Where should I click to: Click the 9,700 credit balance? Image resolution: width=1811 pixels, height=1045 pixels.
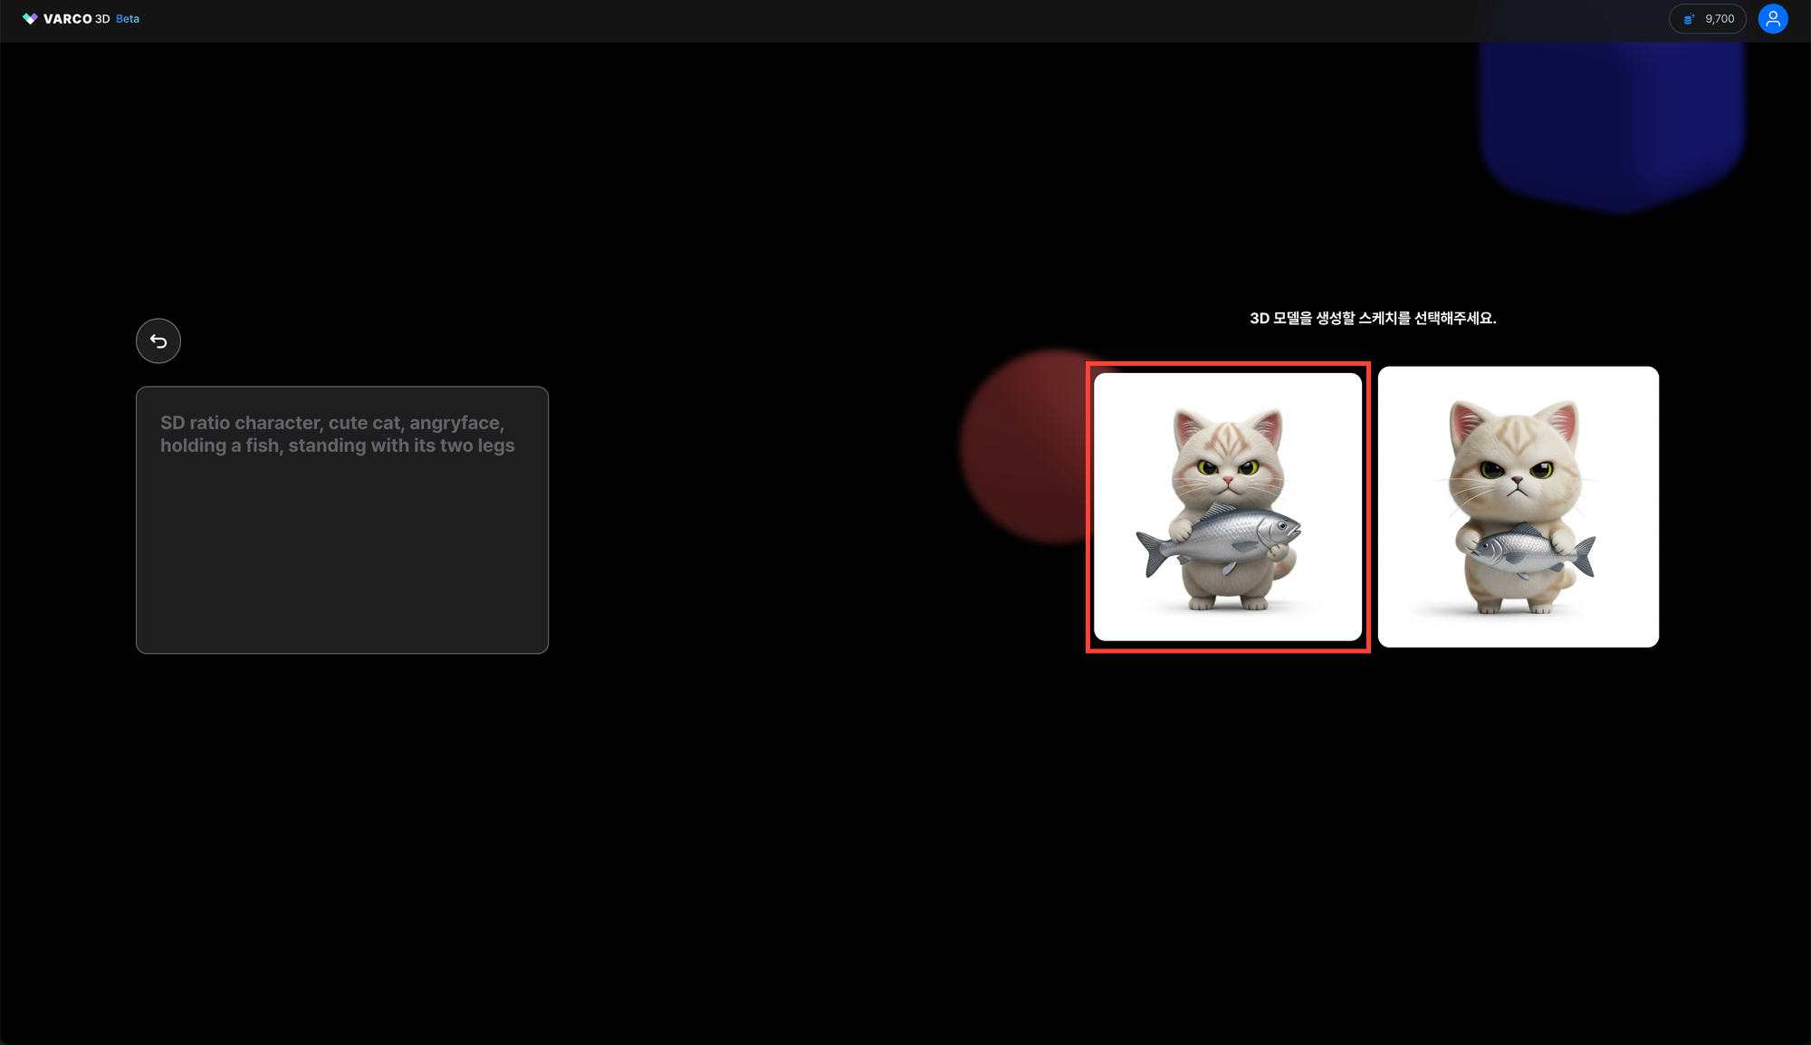click(x=1719, y=19)
